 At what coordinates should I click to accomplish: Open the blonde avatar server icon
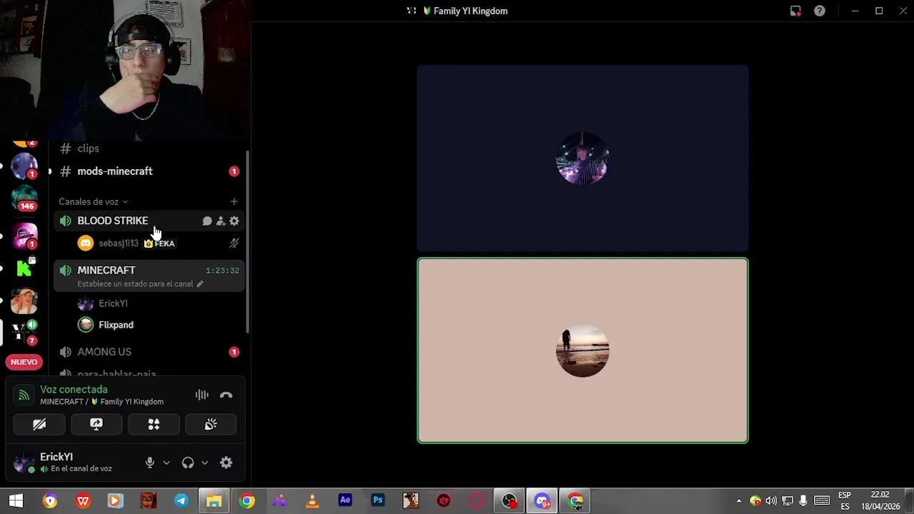(24, 301)
